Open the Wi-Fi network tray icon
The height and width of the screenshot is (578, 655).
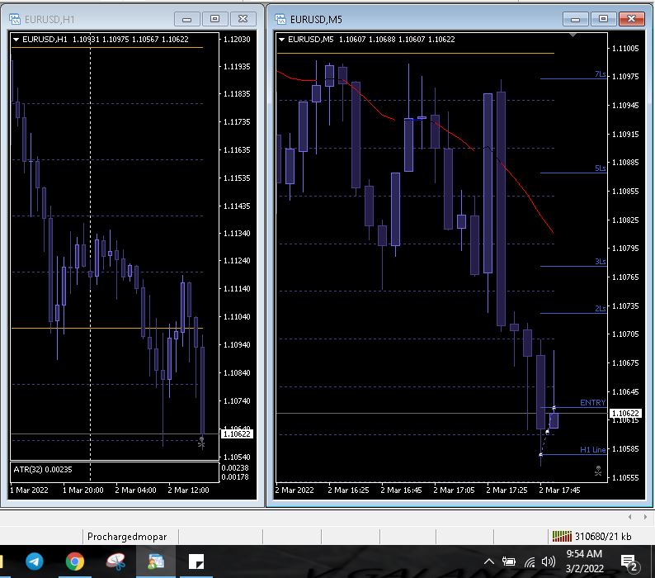pyautogui.click(x=530, y=561)
